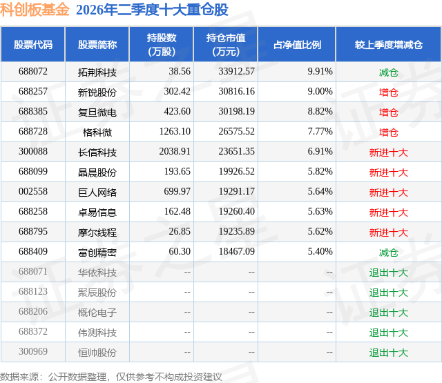The image size is (442, 383).
Task: Click the share count 1263.10
Action: (175, 132)
